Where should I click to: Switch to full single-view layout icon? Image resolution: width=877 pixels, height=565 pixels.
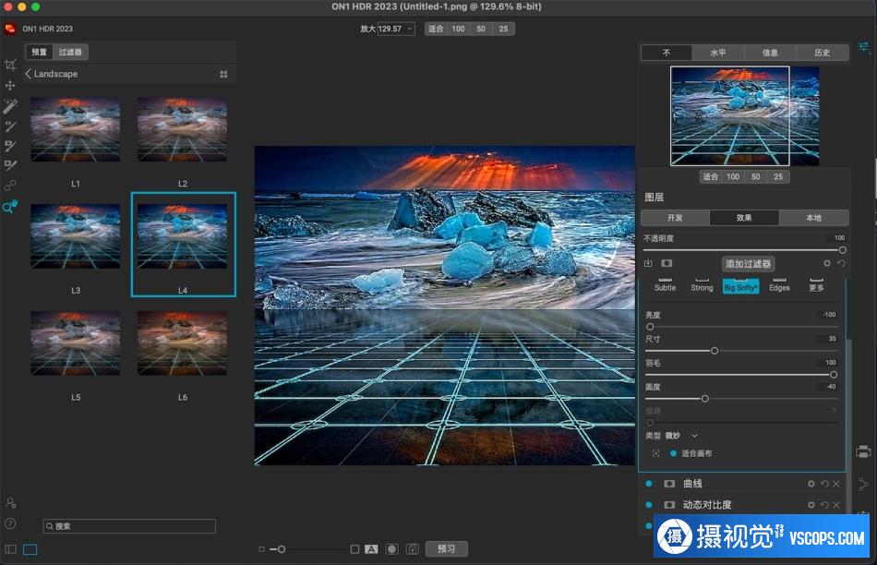point(30,549)
